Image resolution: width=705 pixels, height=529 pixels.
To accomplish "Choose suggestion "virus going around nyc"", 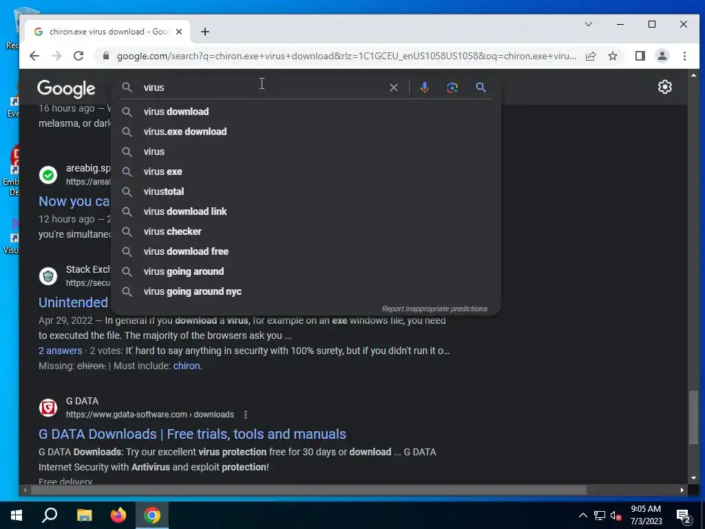I will (x=306, y=291).
